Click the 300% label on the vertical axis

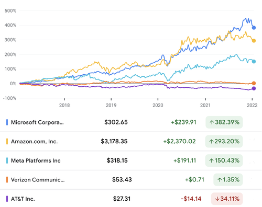[x=10, y=40]
